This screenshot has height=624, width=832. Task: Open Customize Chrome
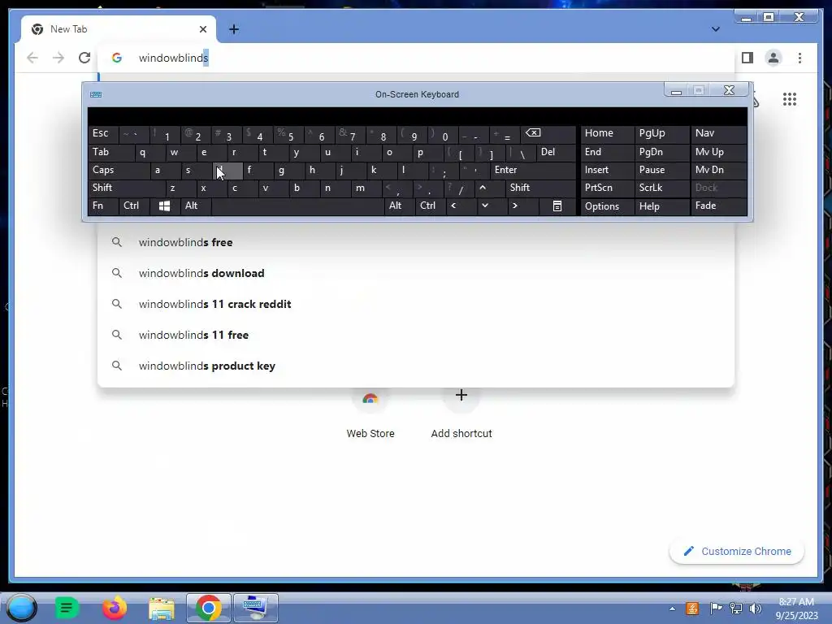pos(736,552)
